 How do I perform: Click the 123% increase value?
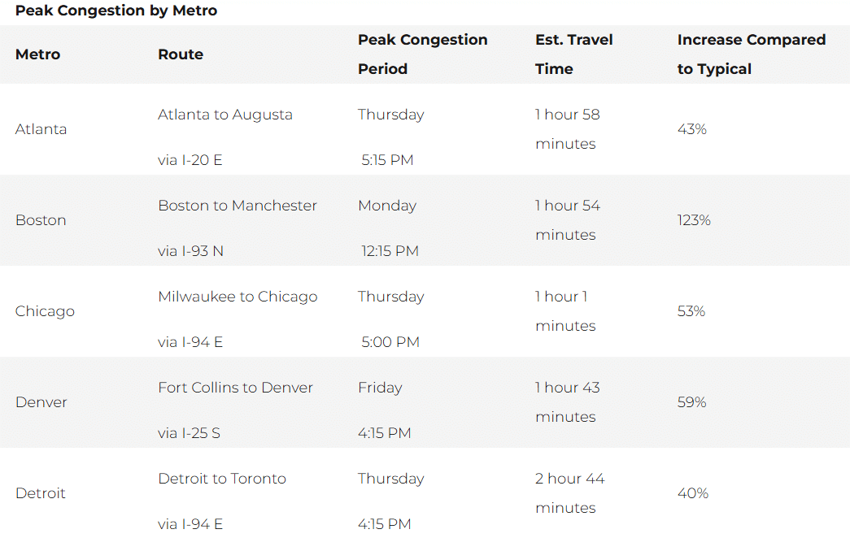coord(693,220)
